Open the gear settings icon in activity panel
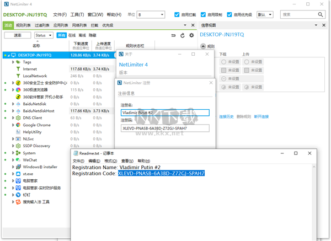 tap(191, 35)
